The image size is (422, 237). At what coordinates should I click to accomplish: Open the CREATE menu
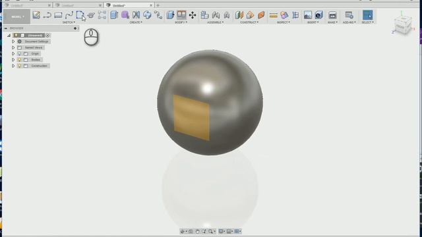(x=136, y=22)
